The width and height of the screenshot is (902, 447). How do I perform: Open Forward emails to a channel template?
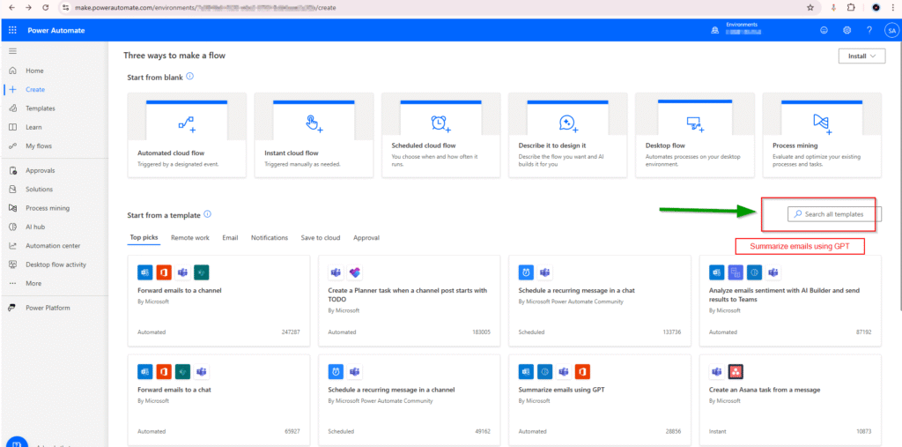tap(218, 301)
